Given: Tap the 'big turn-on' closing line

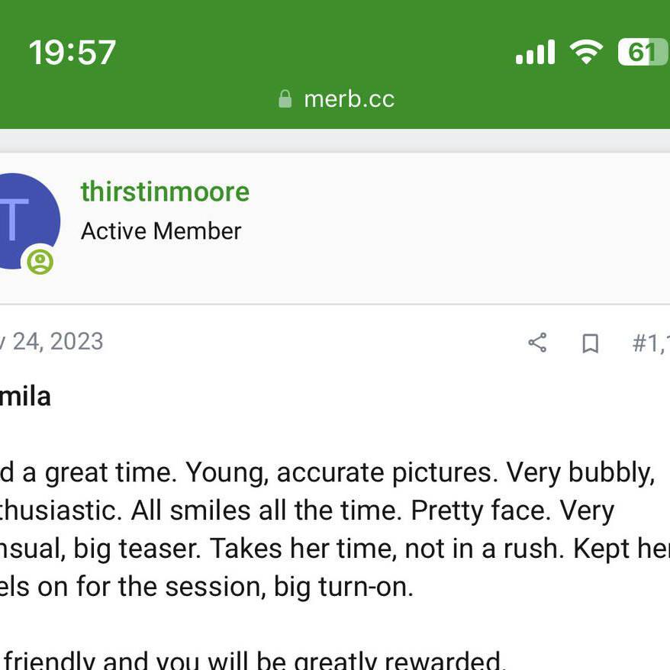Looking at the screenshot, I should pos(343,587).
